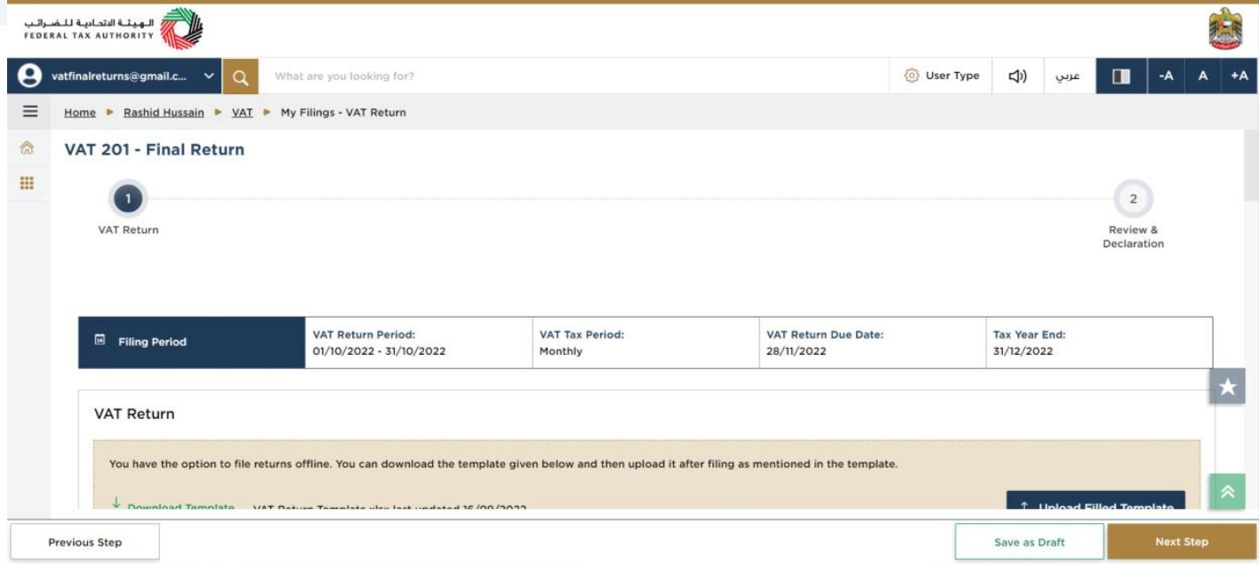Click Save as Draft

pos(1030,542)
